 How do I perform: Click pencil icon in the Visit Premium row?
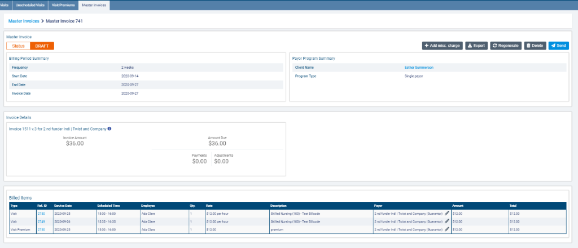coord(446,229)
